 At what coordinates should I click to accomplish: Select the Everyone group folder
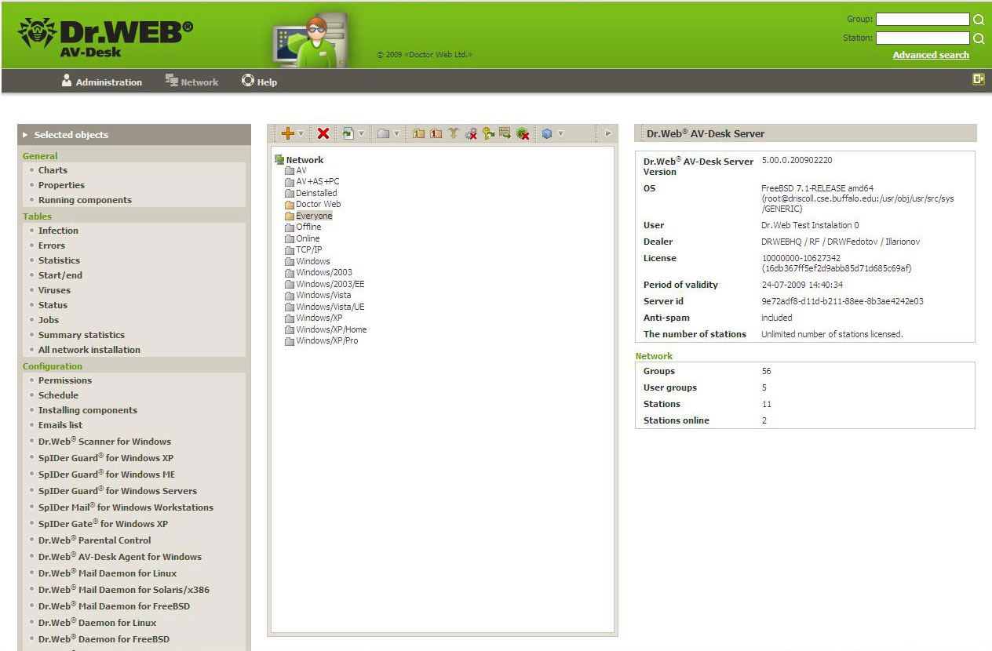[x=308, y=216]
